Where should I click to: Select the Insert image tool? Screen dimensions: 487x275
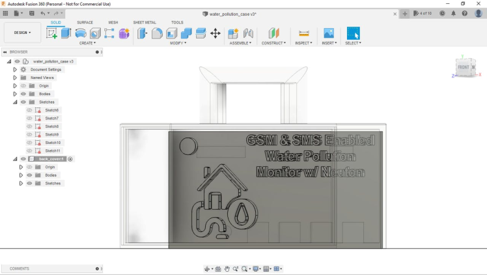(x=329, y=33)
